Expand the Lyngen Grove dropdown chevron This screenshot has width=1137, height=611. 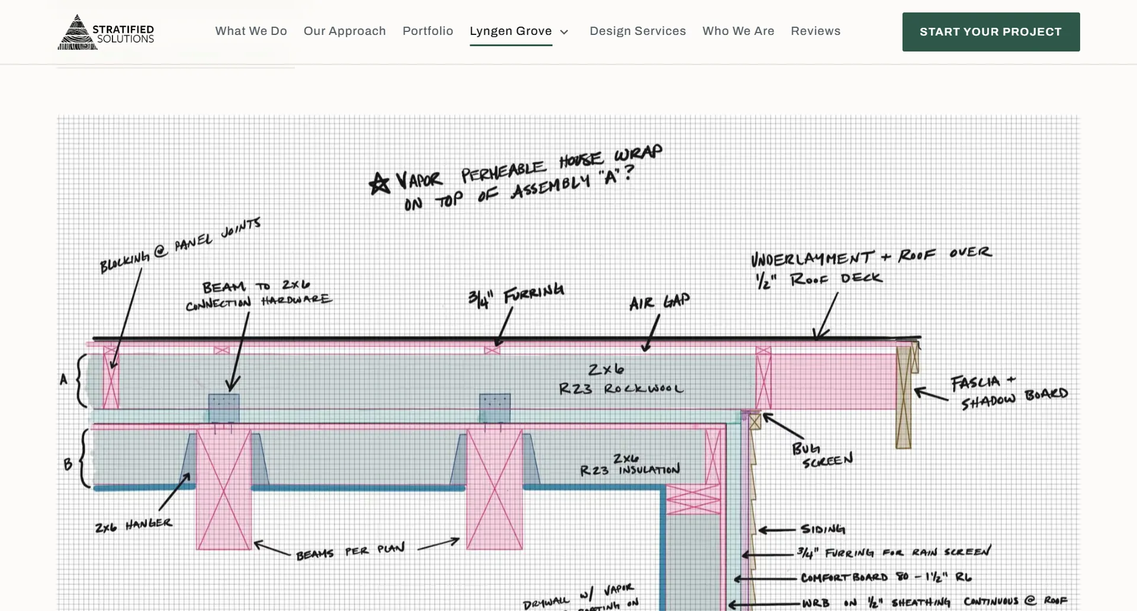(x=564, y=32)
